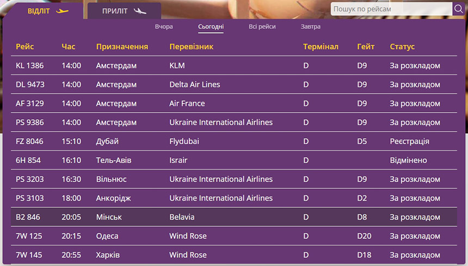This screenshot has height=266, width=468.
Task: Click the Термінал column header
Action: click(x=321, y=47)
